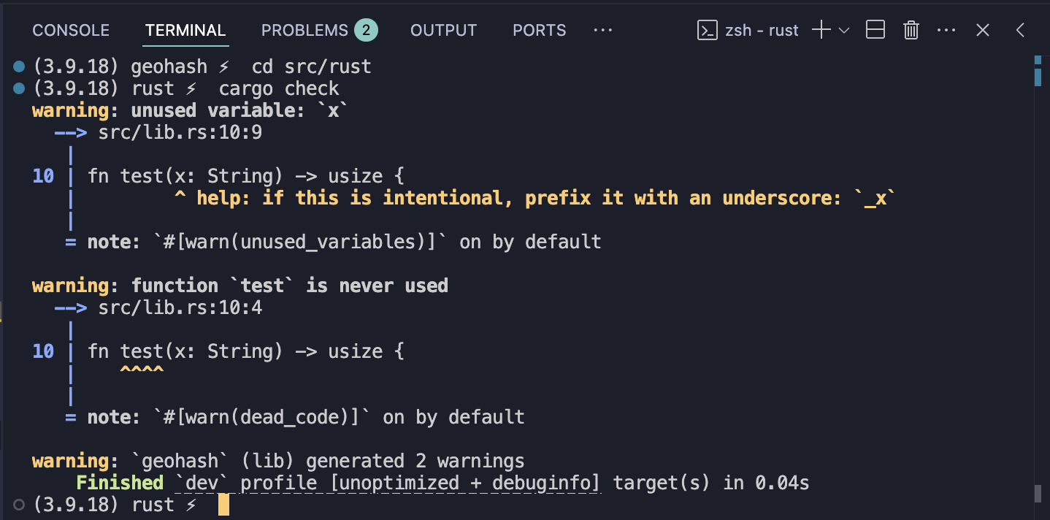Click command marker dot beside cd src/rust

(x=19, y=66)
